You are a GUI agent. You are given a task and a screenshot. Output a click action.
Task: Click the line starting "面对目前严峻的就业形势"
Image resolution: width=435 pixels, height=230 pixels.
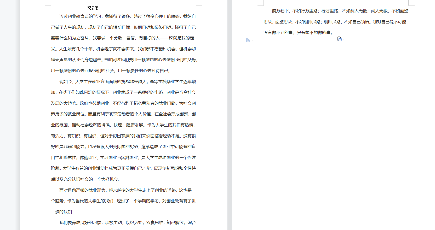128,190
